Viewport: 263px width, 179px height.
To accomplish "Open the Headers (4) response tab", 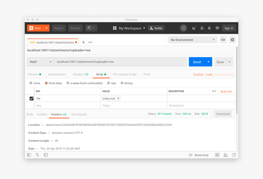I will pos(59,114).
